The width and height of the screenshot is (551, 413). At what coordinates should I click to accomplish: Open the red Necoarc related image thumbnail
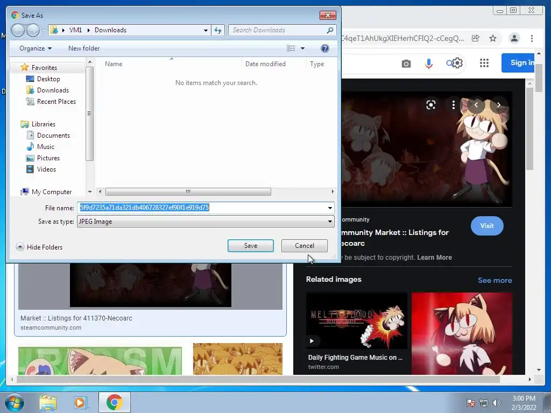point(462,333)
